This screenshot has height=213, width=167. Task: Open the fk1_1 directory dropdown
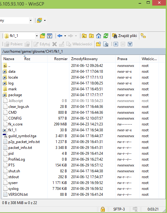[37, 36]
